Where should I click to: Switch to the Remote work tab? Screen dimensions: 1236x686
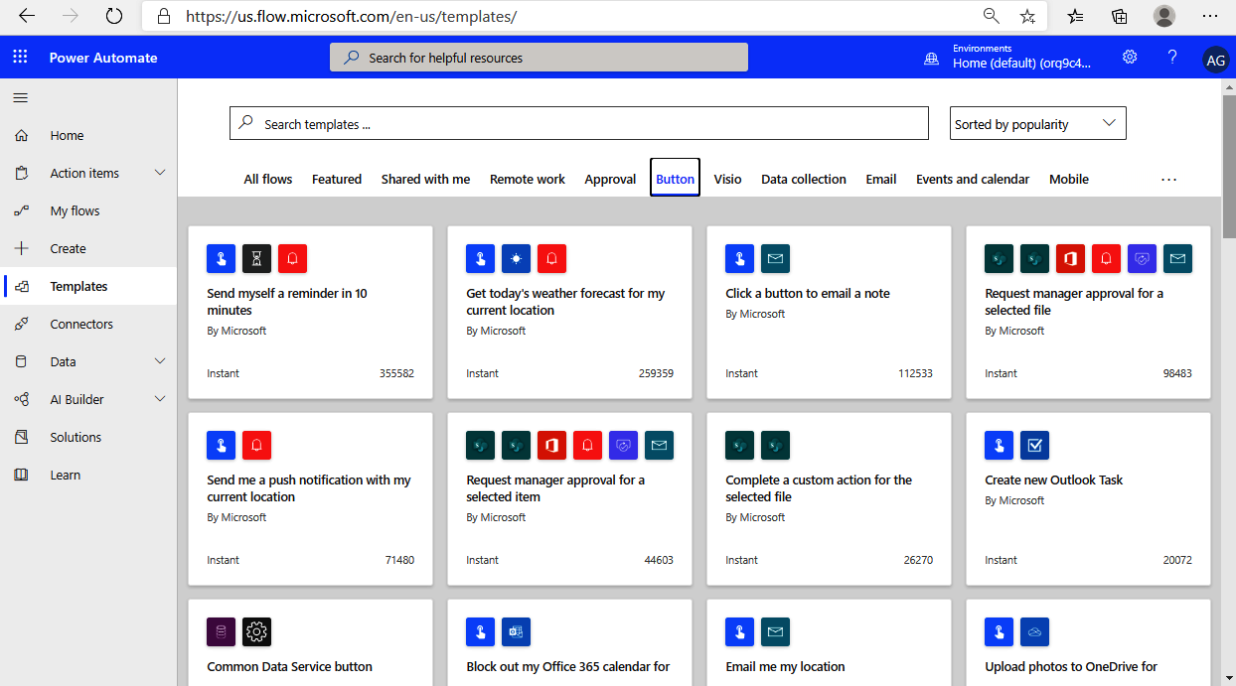[528, 180]
